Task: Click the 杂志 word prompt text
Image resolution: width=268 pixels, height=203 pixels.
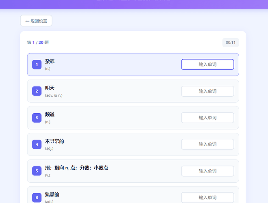Action: click(50, 61)
